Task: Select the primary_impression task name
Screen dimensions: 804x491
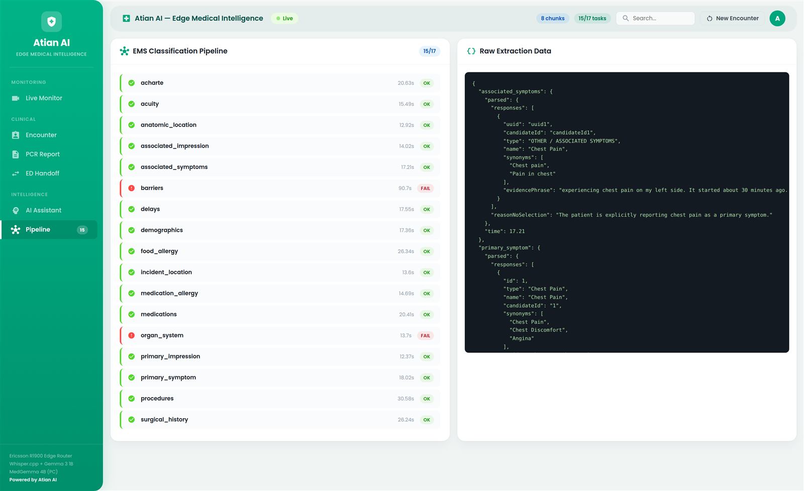Action: [x=170, y=356]
